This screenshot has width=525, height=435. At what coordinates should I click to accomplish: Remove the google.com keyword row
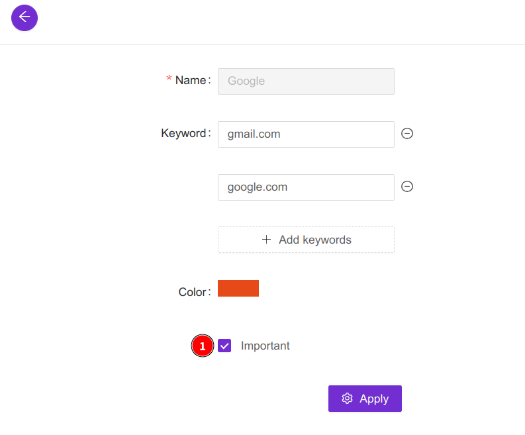(408, 187)
